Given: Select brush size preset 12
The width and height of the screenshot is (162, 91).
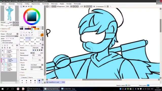Looking at the screenshot, I should pos(26,81).
